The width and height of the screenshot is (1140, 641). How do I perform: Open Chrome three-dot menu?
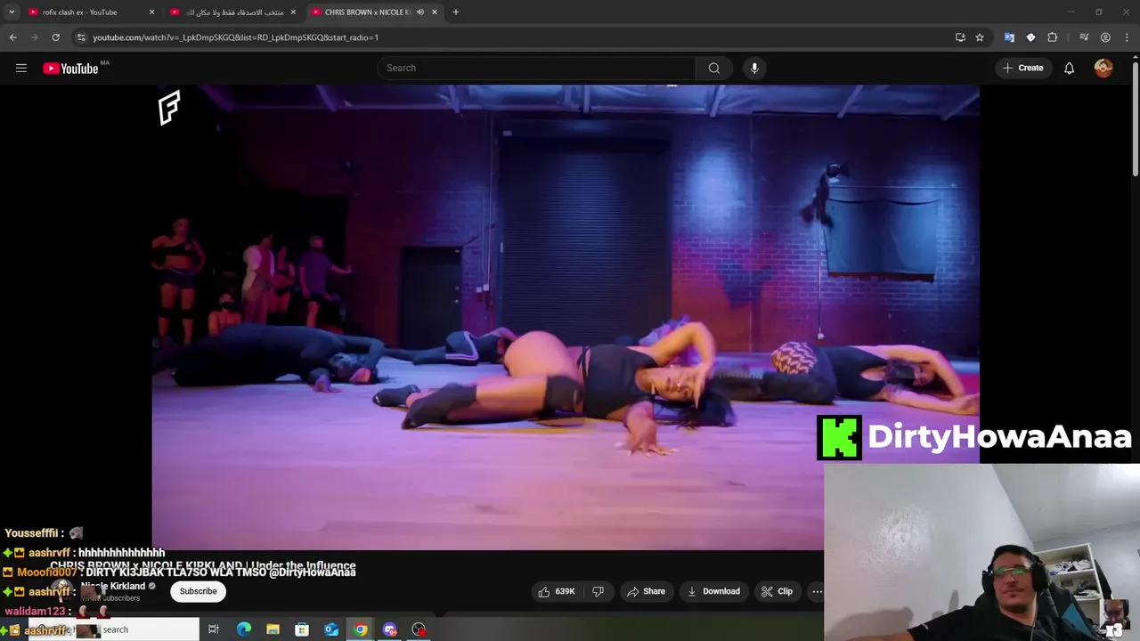tap(1127, 37)
